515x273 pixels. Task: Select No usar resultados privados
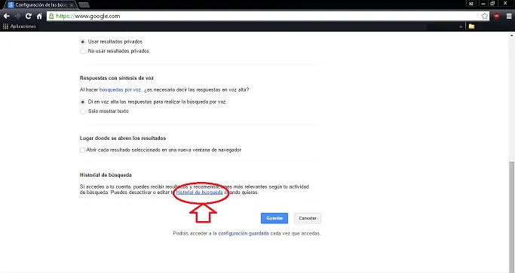pos(83,51)
